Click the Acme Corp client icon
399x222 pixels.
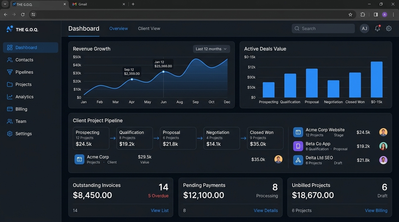(79, 159)
